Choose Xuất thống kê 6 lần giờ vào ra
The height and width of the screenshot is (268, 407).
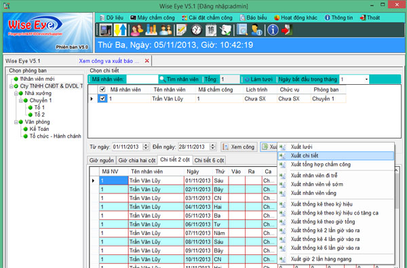[336, 248]
